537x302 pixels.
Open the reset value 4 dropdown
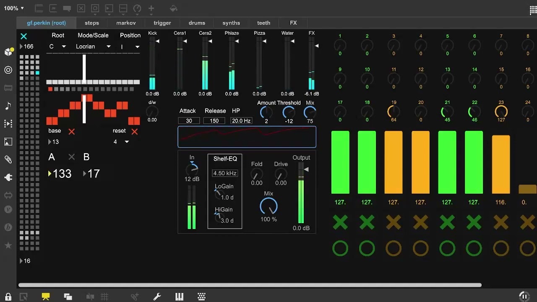tap(121, 142)
